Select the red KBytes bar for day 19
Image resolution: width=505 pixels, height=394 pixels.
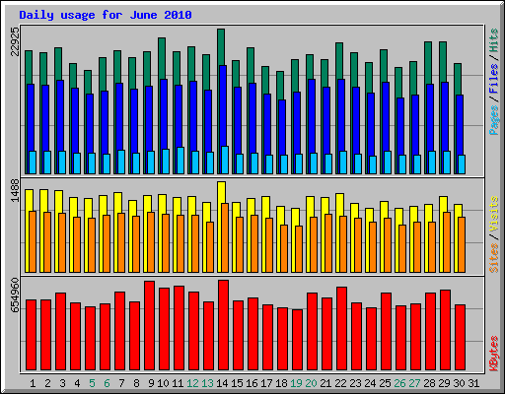[x=297, y=340]
